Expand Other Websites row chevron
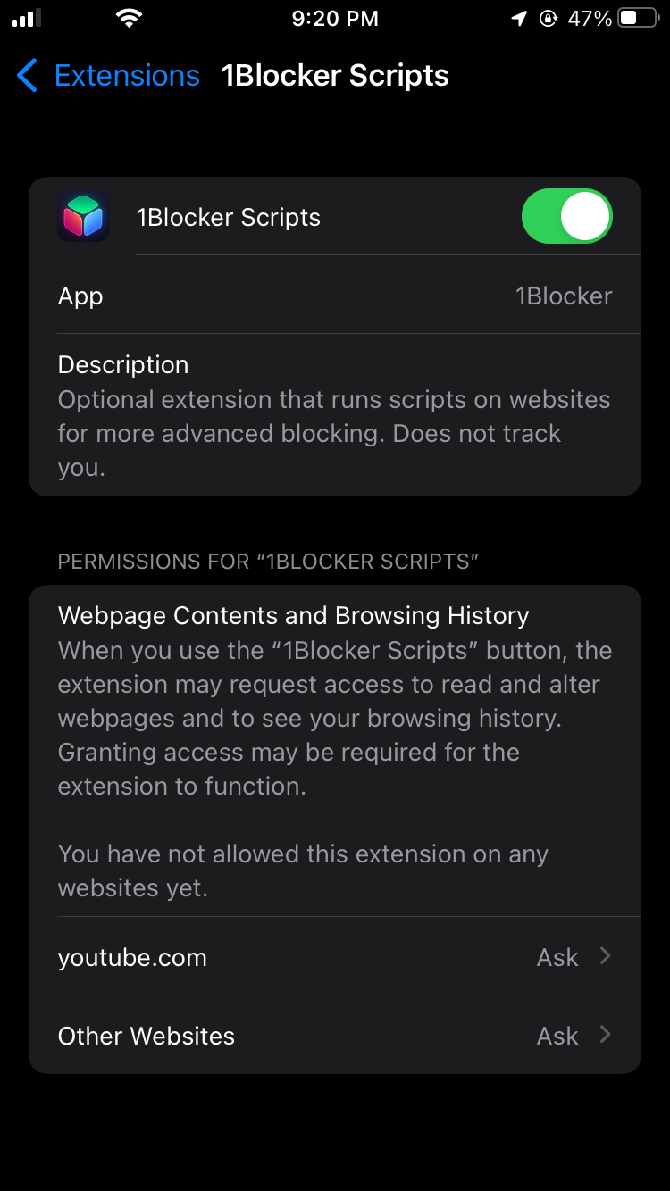670x1191 pixels. pyautogui.click(x=605, y=1035)
